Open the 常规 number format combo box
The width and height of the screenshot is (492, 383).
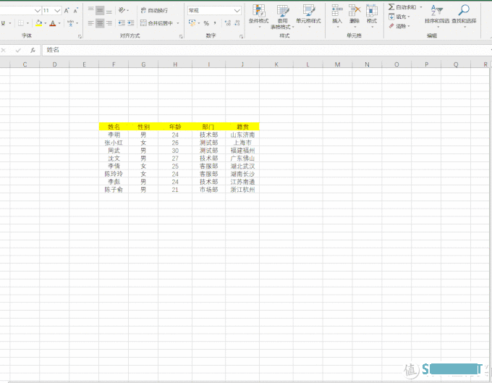pos(214,10)
